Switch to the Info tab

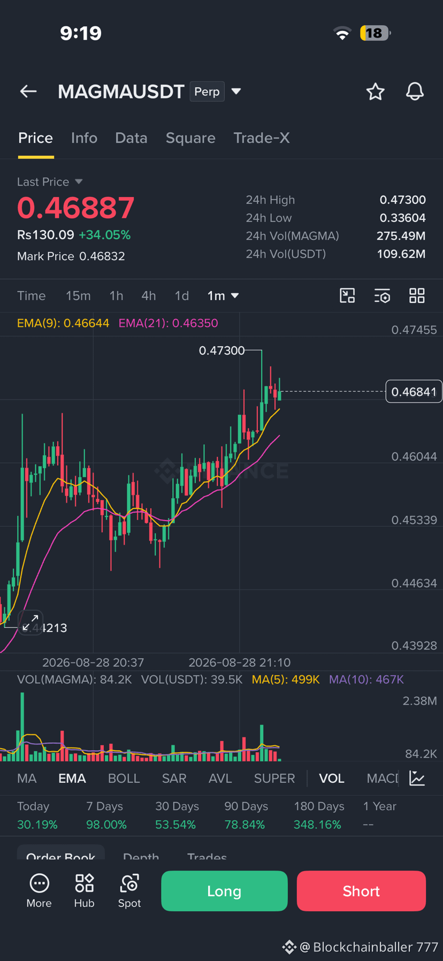84,138
